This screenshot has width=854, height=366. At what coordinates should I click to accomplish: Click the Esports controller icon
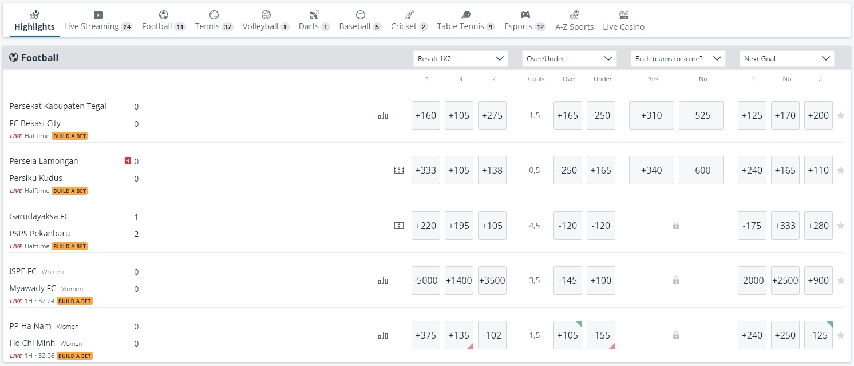coord(525,15)
